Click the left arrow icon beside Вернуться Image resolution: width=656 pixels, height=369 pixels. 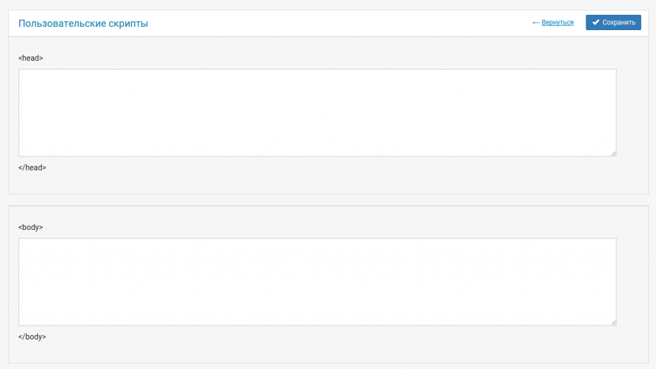[x=536, y=22]
